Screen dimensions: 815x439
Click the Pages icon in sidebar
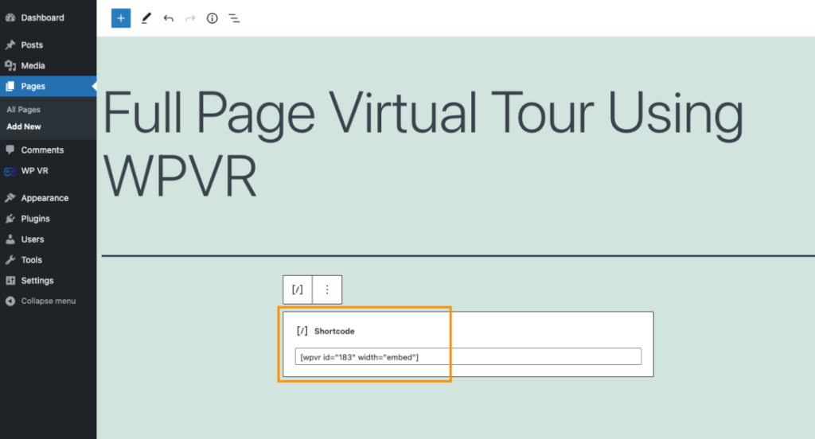10,86
